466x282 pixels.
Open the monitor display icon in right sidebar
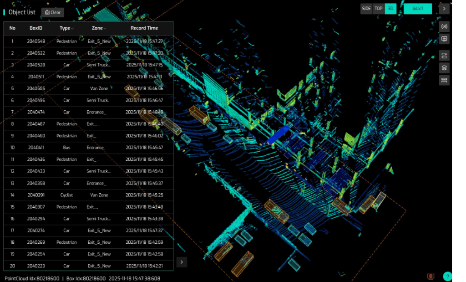445,39
